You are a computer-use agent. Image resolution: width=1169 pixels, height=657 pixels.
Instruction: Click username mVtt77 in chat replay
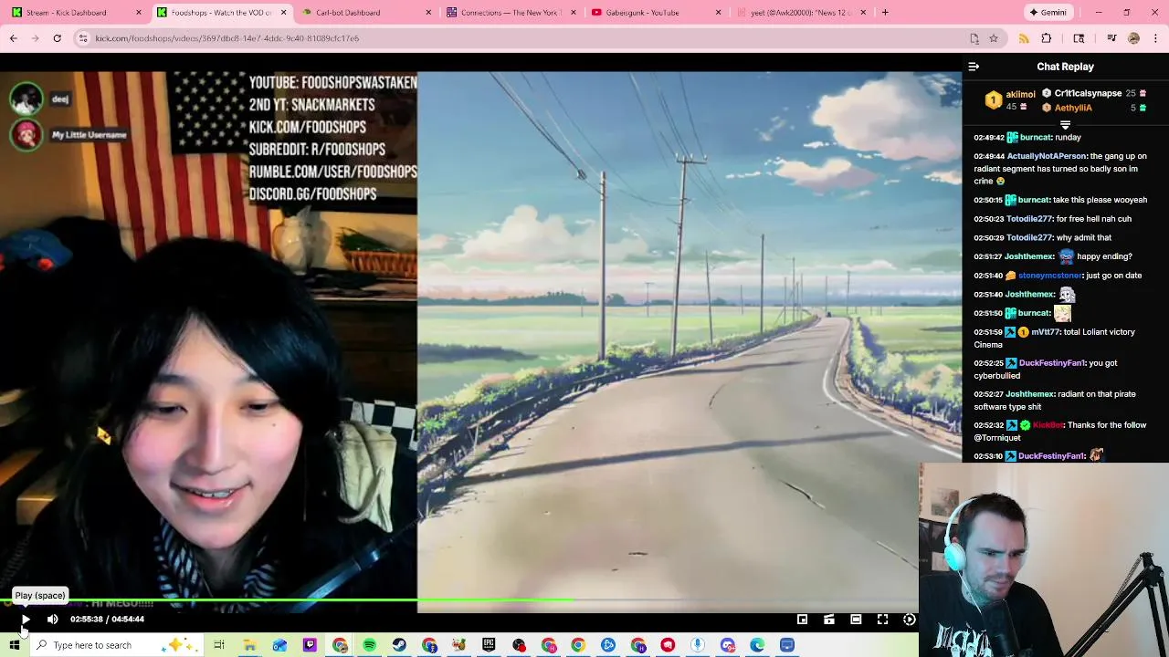[x=1046, y=332]
